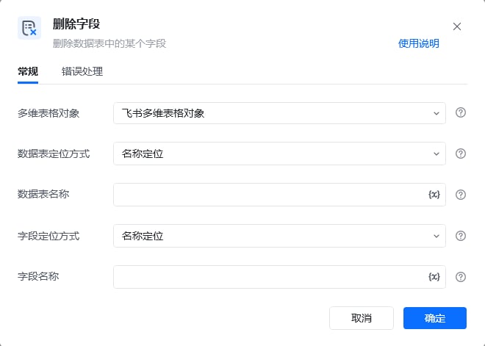Click the 删除字段 title text
This screenshot has width=485, height=346.
tap(76, 24)
